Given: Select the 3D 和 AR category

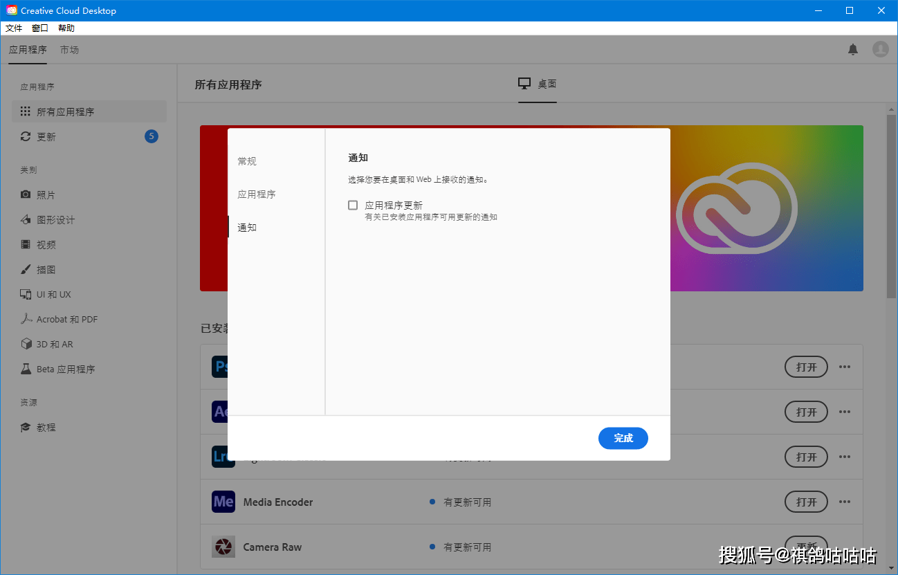Looking at the screenshot, I should [49, 344].
